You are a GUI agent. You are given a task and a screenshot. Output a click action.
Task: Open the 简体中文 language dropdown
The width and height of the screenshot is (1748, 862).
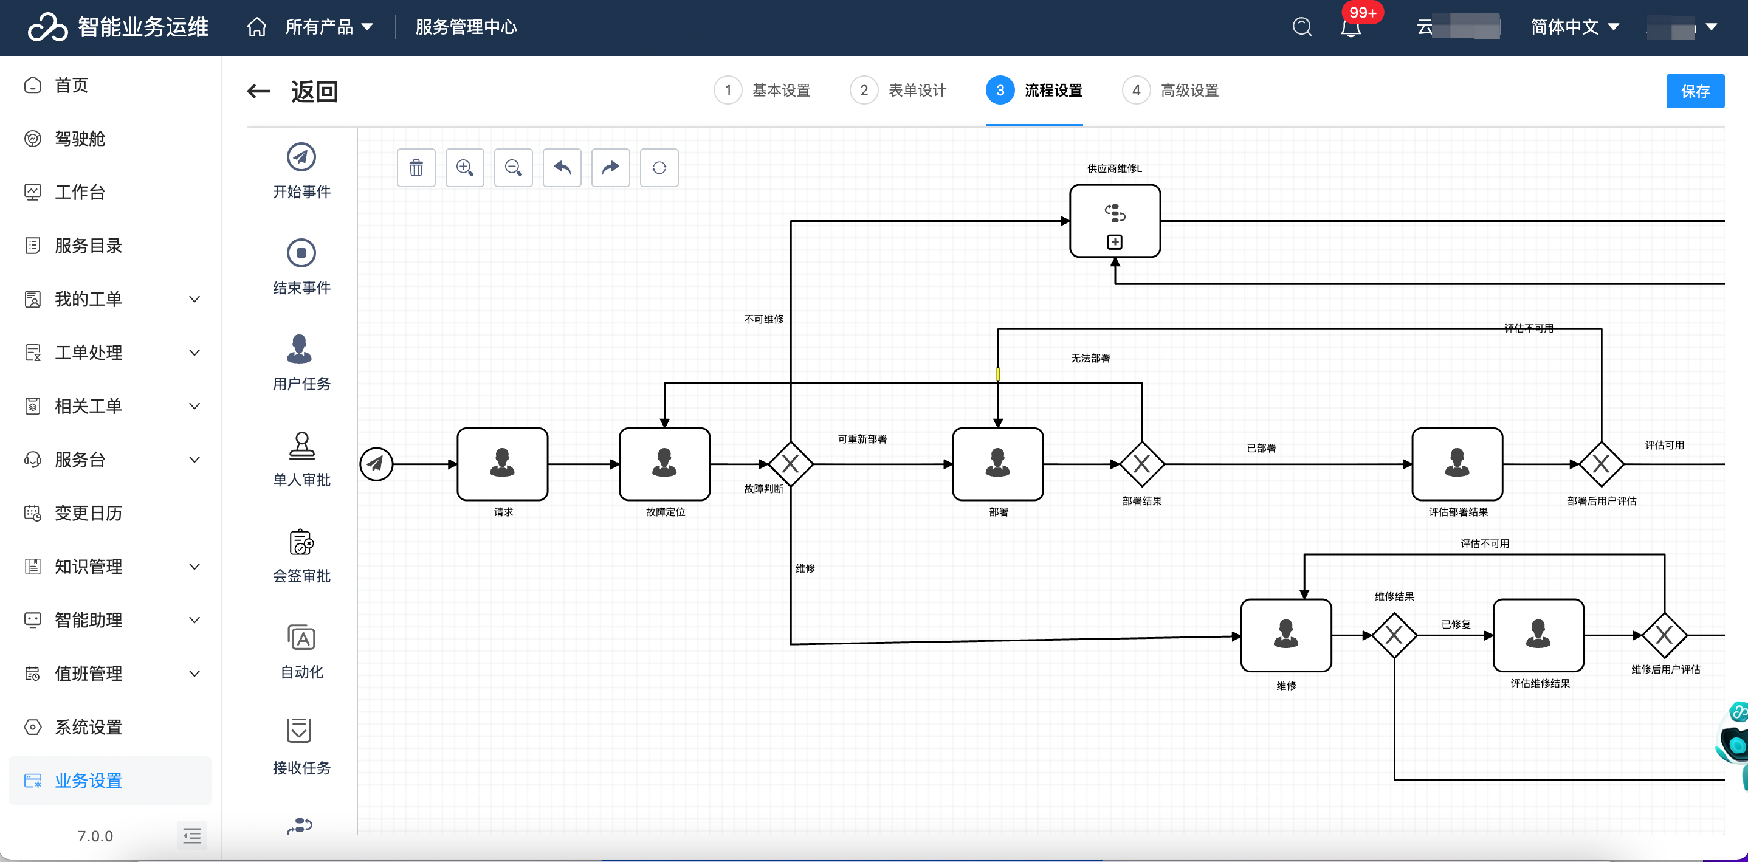coord(1574,27)
